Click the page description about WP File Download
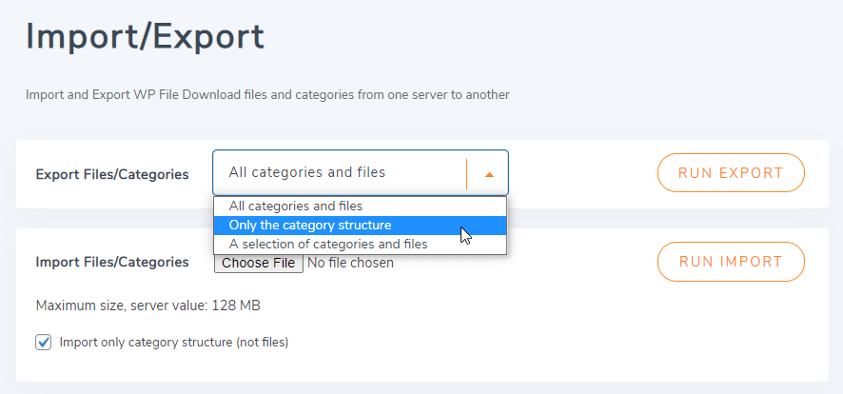 pos(267,95)
